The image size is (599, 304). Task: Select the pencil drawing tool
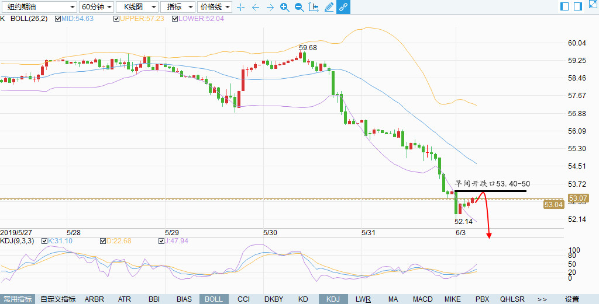(x=329, y=7)
